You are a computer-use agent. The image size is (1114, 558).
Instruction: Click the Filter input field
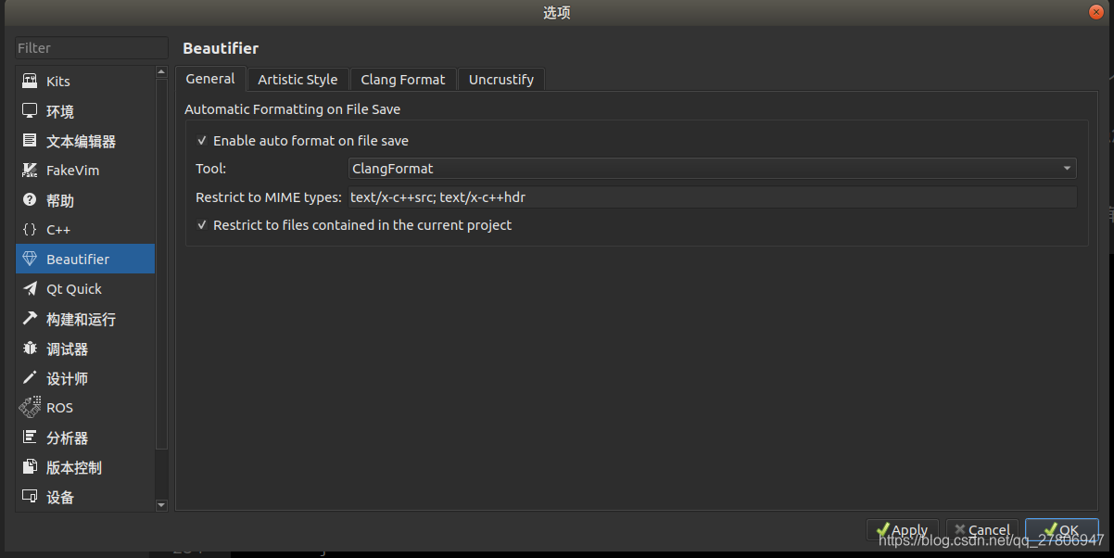click(90, 47)
